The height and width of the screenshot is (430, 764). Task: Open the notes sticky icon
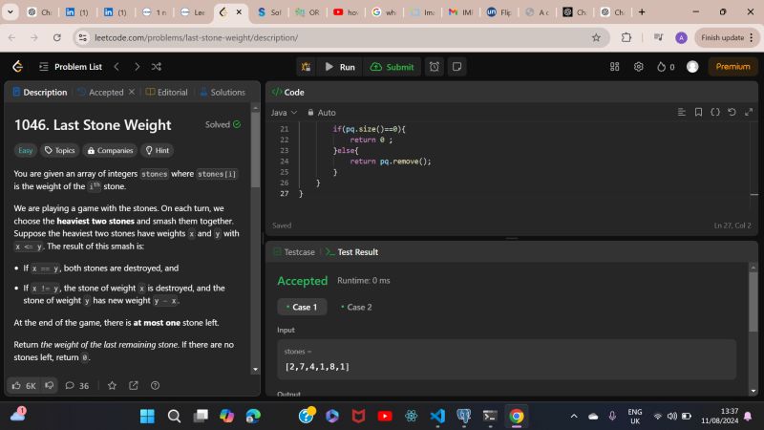tap(457, 67)
